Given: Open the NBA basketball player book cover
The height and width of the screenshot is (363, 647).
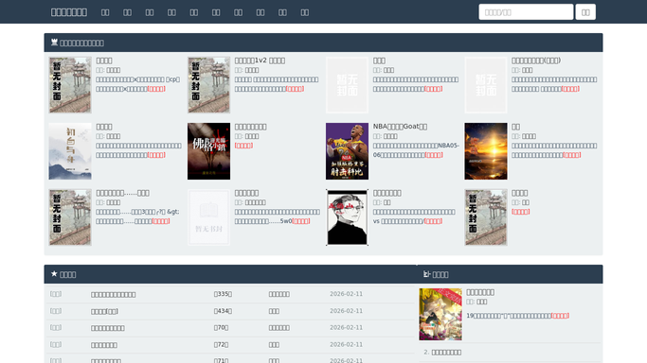Looking at the screenshot, I should coord(347,151).
